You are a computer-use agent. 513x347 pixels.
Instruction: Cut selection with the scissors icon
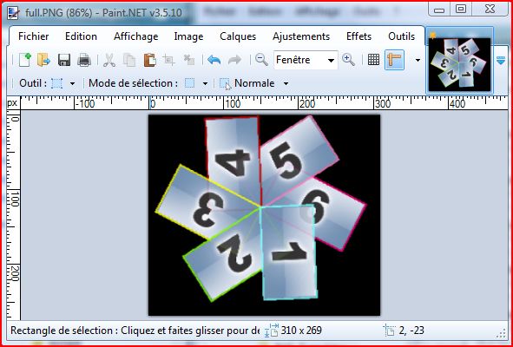pos(109,60)
